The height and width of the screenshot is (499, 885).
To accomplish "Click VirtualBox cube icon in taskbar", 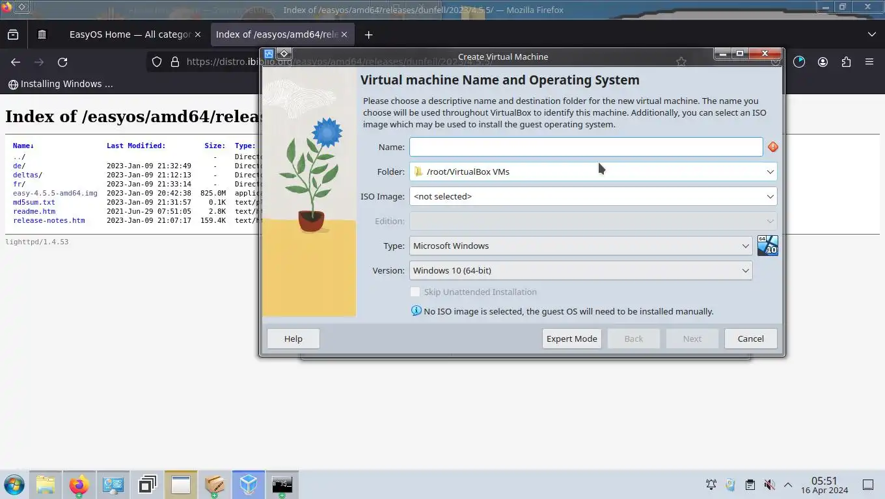I will pyautogui.click(x=249, y=485).
